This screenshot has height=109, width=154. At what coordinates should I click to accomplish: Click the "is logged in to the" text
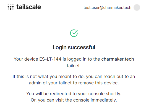click(x=81, y=59)
